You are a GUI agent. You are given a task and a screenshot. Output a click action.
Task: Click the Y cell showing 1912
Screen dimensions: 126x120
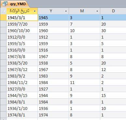(x=53, y=37)
